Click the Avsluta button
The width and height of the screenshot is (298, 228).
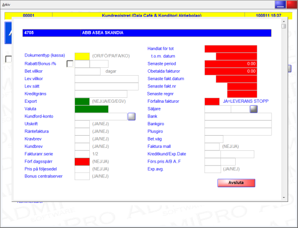[236, 183]
